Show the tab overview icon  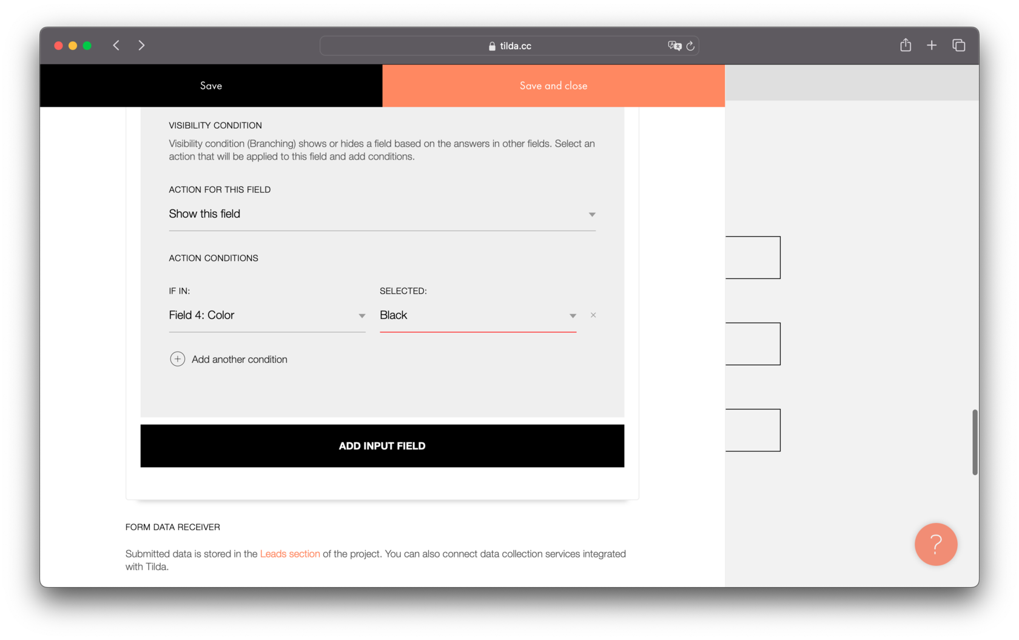[959, 45]
